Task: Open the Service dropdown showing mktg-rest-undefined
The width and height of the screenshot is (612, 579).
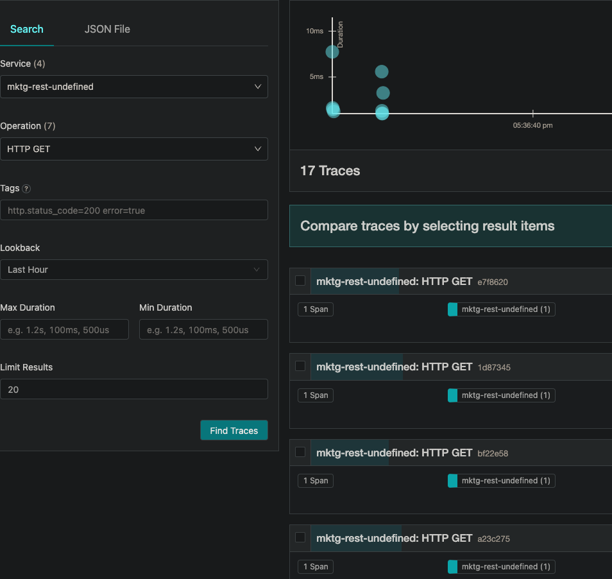Action: tap(134, 86)
